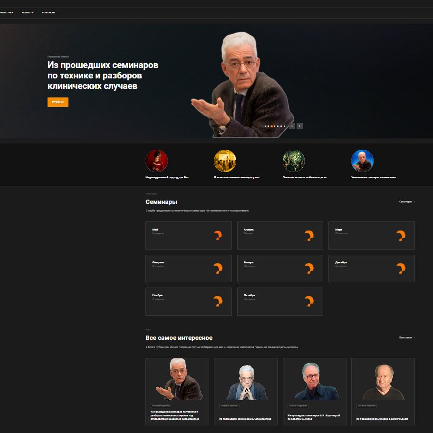Click 'Статьи и переводы' tag on Дени Рибасом card
The width and height of the screenshot is (433, 433).
pyautogui.click(x=366, y=406)
